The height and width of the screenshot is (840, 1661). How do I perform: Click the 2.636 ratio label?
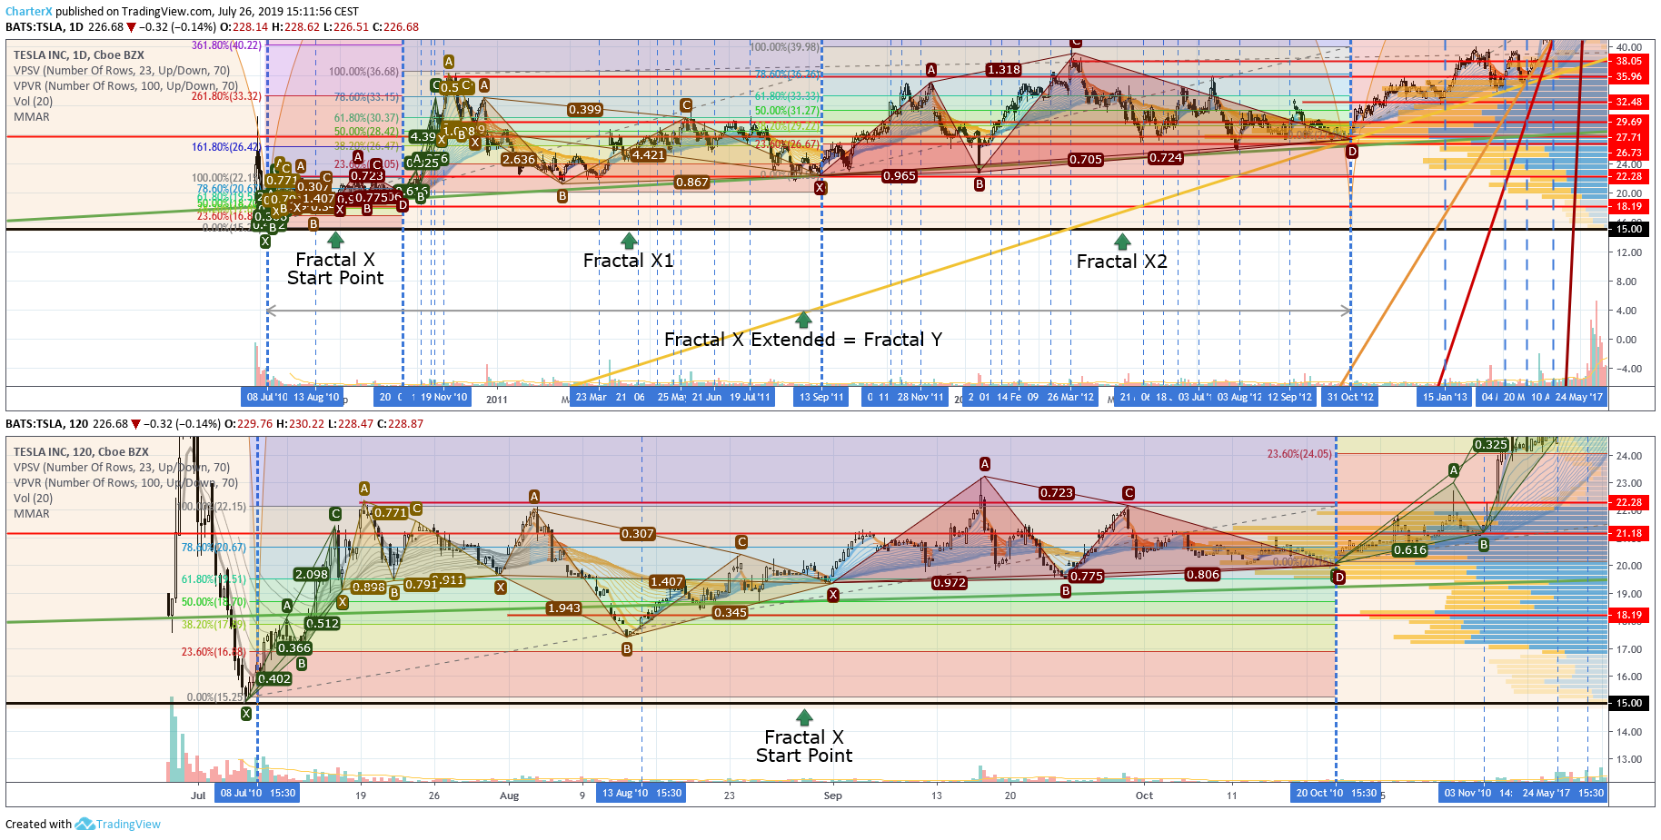519,160
